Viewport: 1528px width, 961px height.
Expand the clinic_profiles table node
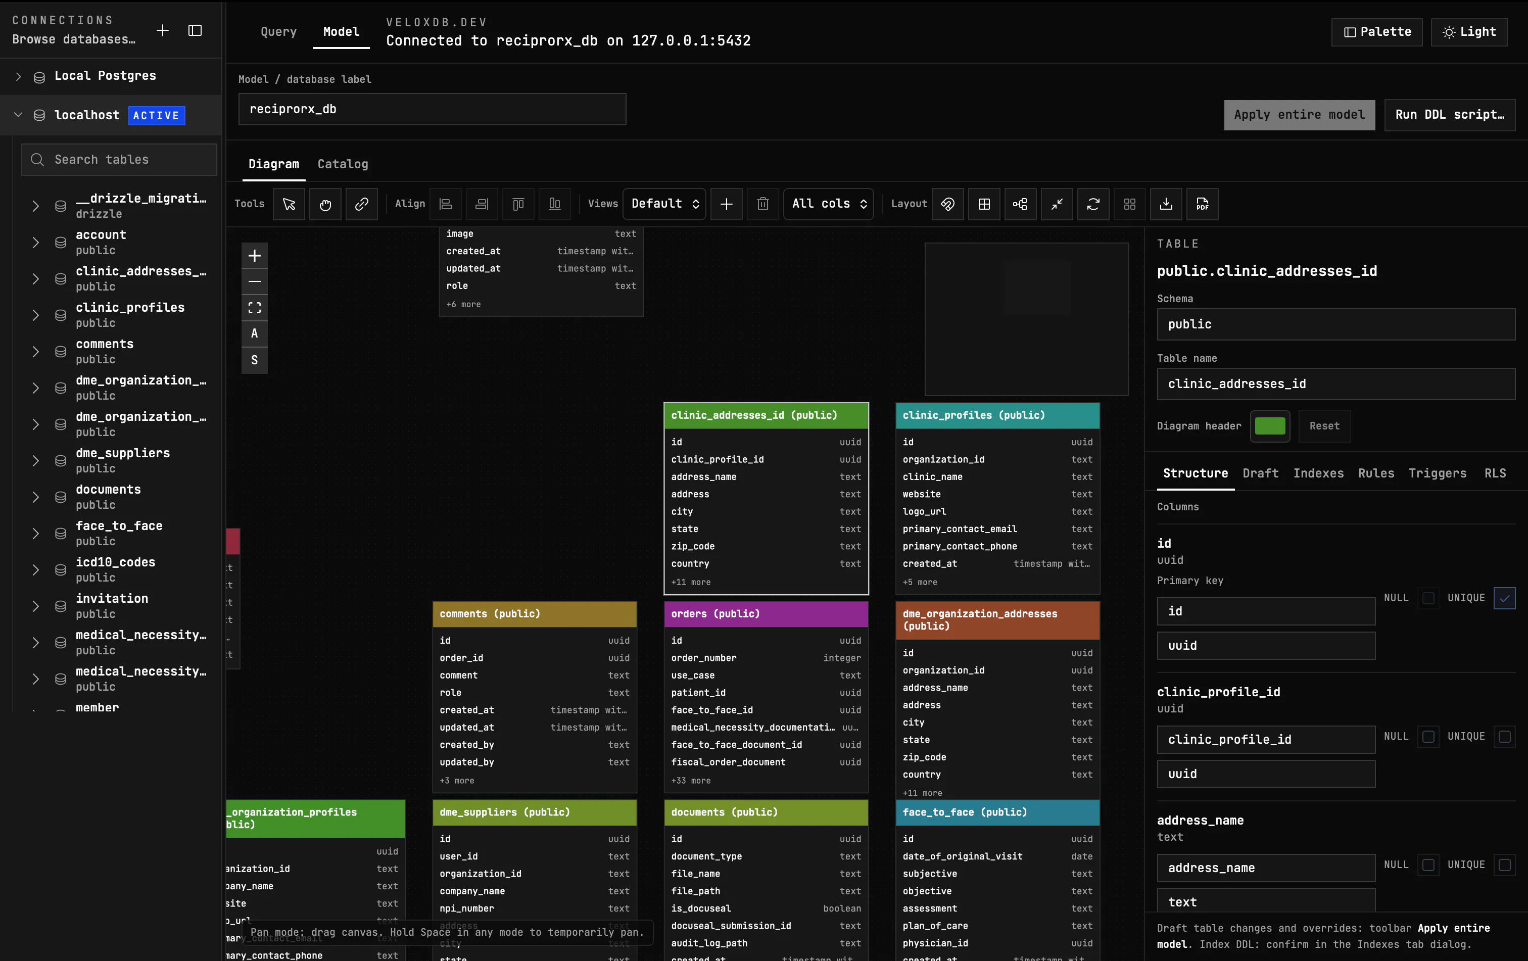click(x=35, y=315)
